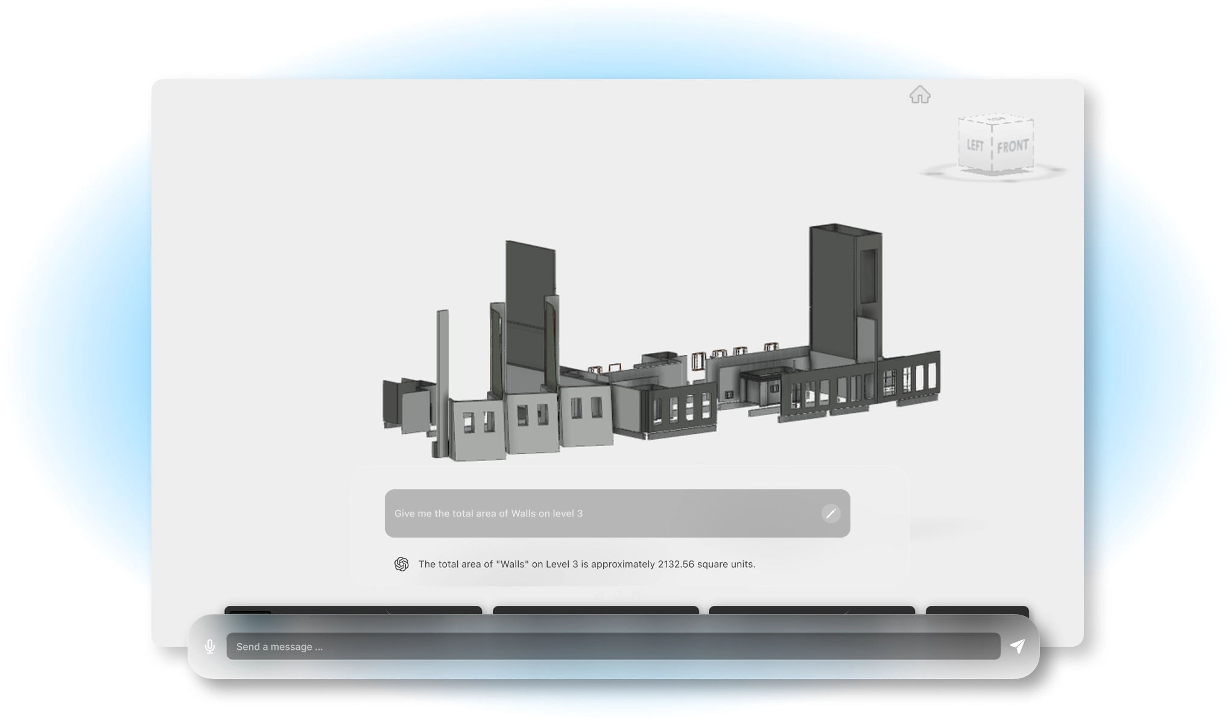Copy the assistant's response using the copy icon
The width and height of the screenshot is (1228, 721).
(636, 596)
